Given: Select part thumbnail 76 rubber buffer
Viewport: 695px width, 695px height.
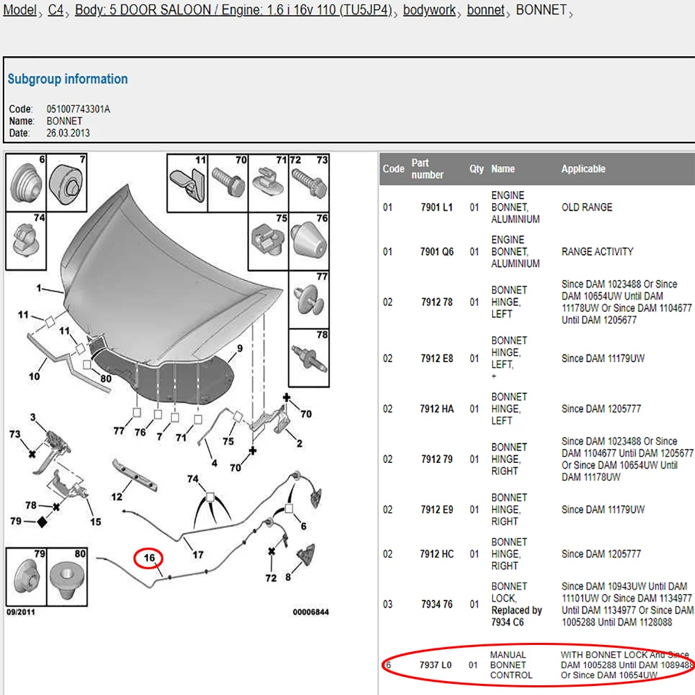Looking at the screenshot, I should pos(309,241).
